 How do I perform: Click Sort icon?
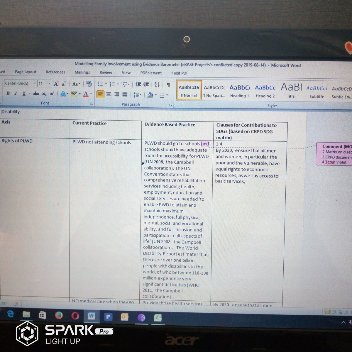pos(157,85)
